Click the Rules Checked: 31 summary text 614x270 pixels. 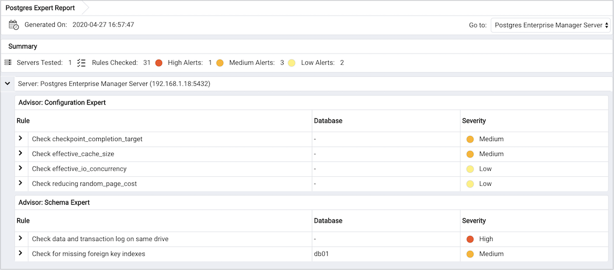click(x=121, y=62)
